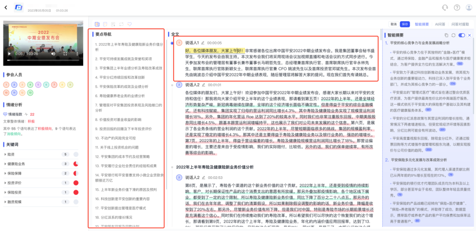The image size is (476, 231).
Task: Expand the 险资 keyword
Action: click(x=5, y=154)
